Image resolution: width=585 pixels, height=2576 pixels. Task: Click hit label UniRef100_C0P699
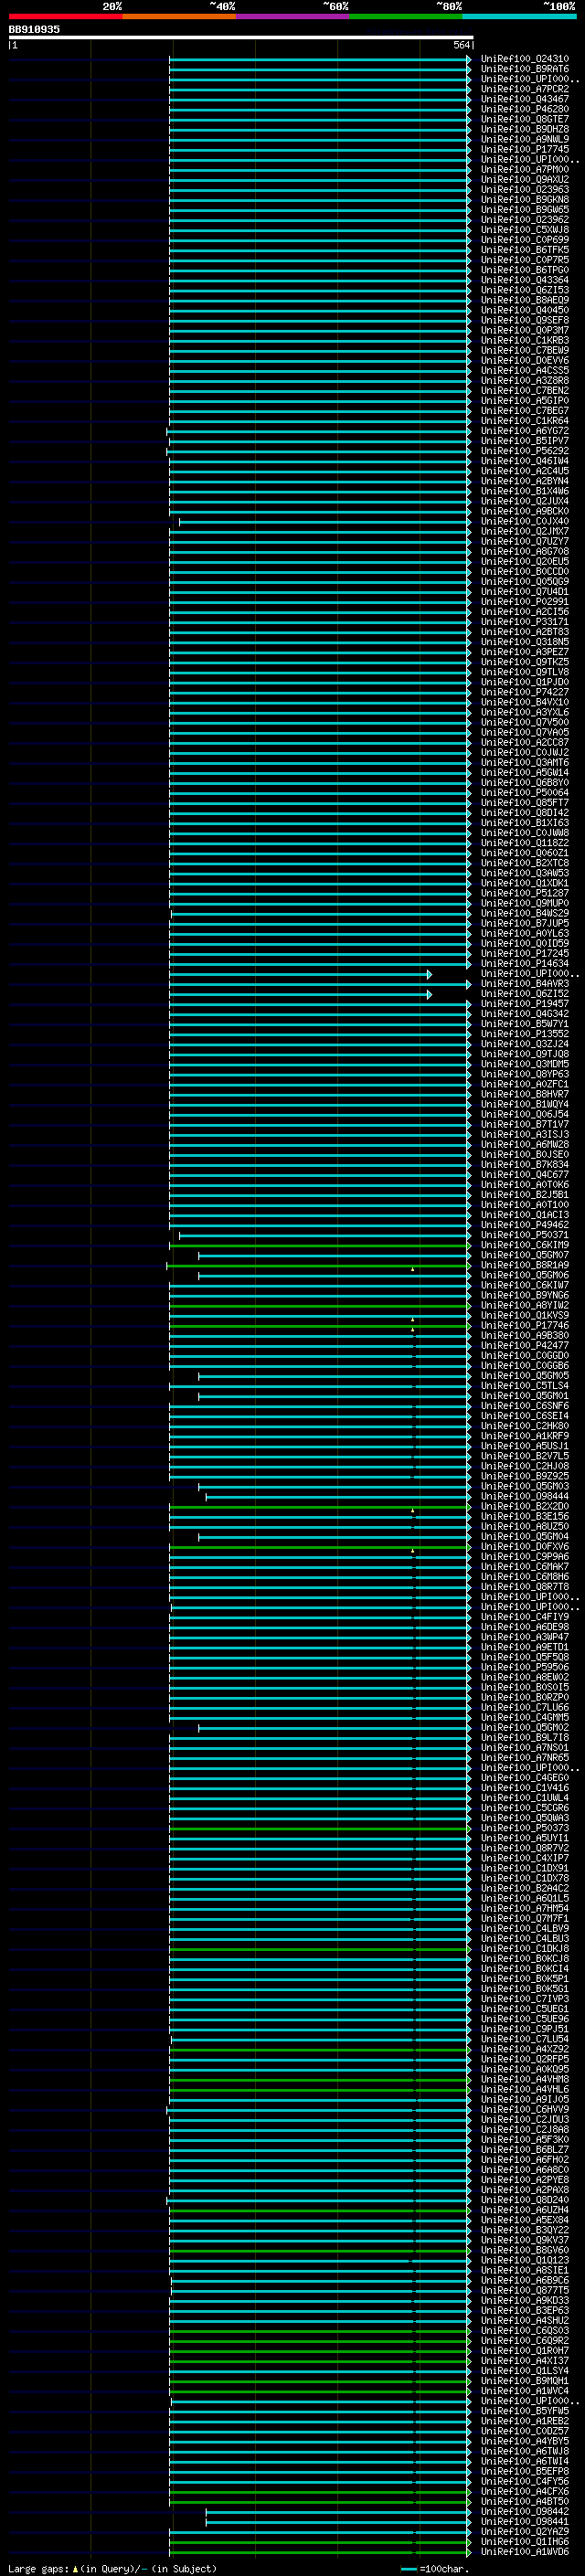(524, 240)
